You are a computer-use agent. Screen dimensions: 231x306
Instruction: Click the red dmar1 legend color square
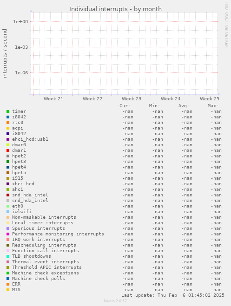[8, 150]
